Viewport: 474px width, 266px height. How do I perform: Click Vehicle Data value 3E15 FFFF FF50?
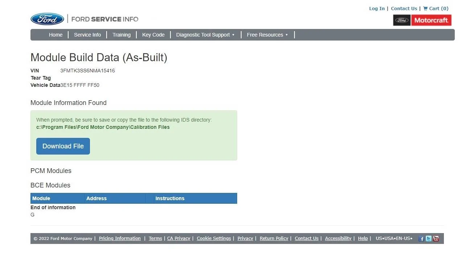(80, 85)
